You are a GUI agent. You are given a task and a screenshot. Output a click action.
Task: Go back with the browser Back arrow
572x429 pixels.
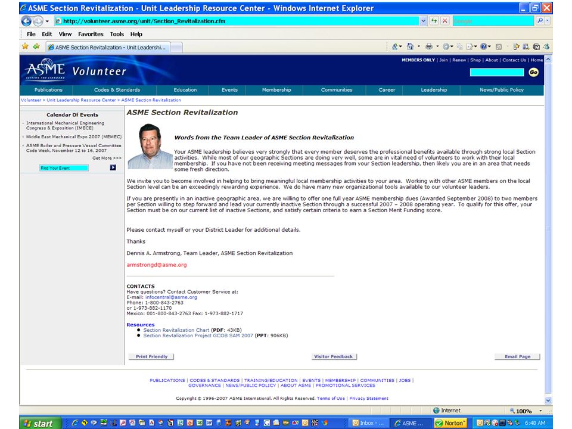point(26,21)
